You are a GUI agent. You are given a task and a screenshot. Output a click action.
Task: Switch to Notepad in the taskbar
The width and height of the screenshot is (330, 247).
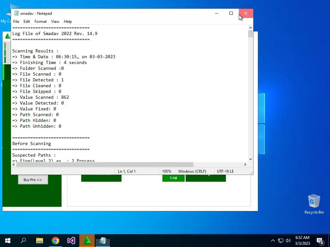tap(103, 241)
